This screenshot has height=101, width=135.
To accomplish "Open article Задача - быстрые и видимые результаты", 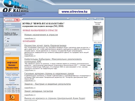I will coord(48,84).
